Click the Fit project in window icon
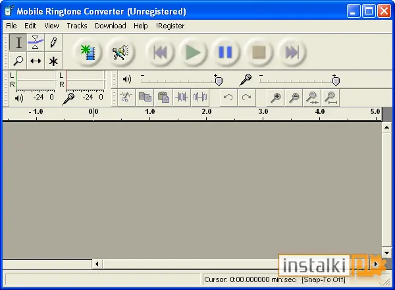Viewport: 395px width, 290px height. coord(330,97)
